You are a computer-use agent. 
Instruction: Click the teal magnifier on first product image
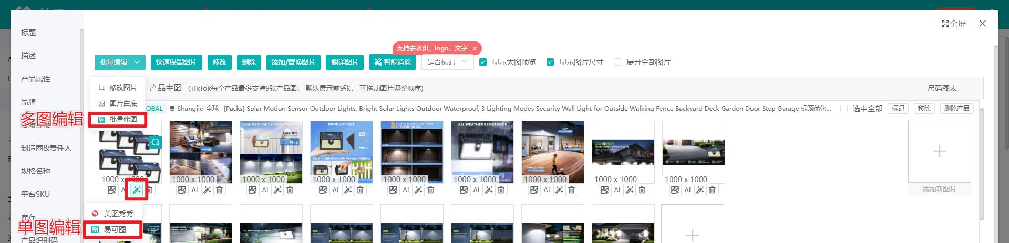pyautogui.click(x=156, y=142)
